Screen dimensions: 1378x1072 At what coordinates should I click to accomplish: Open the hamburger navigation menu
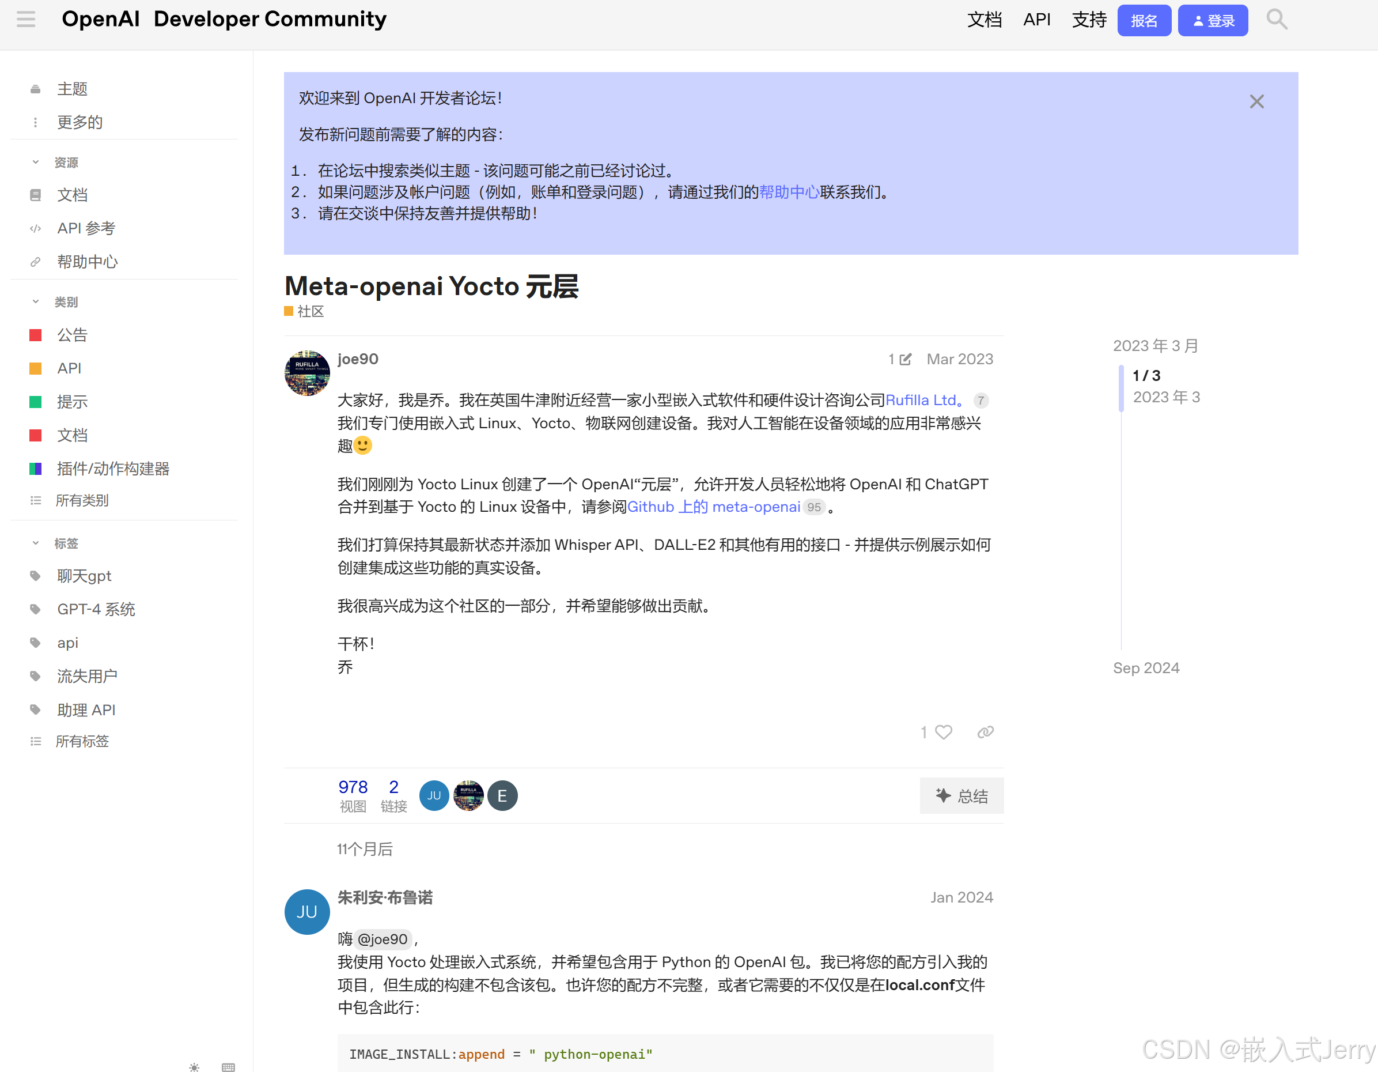click(x=26, y=20)
